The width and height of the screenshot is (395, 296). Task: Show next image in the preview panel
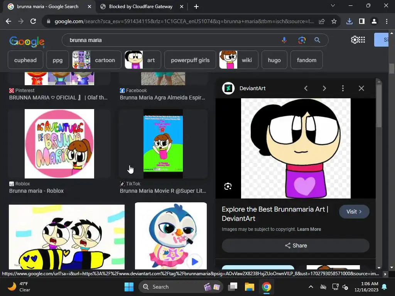tap(324, 88)
